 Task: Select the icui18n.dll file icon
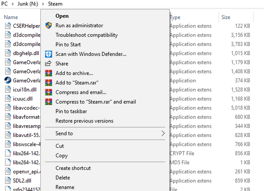[8, 90]
